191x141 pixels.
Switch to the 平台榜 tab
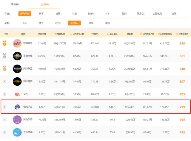[x=15, y=4]
